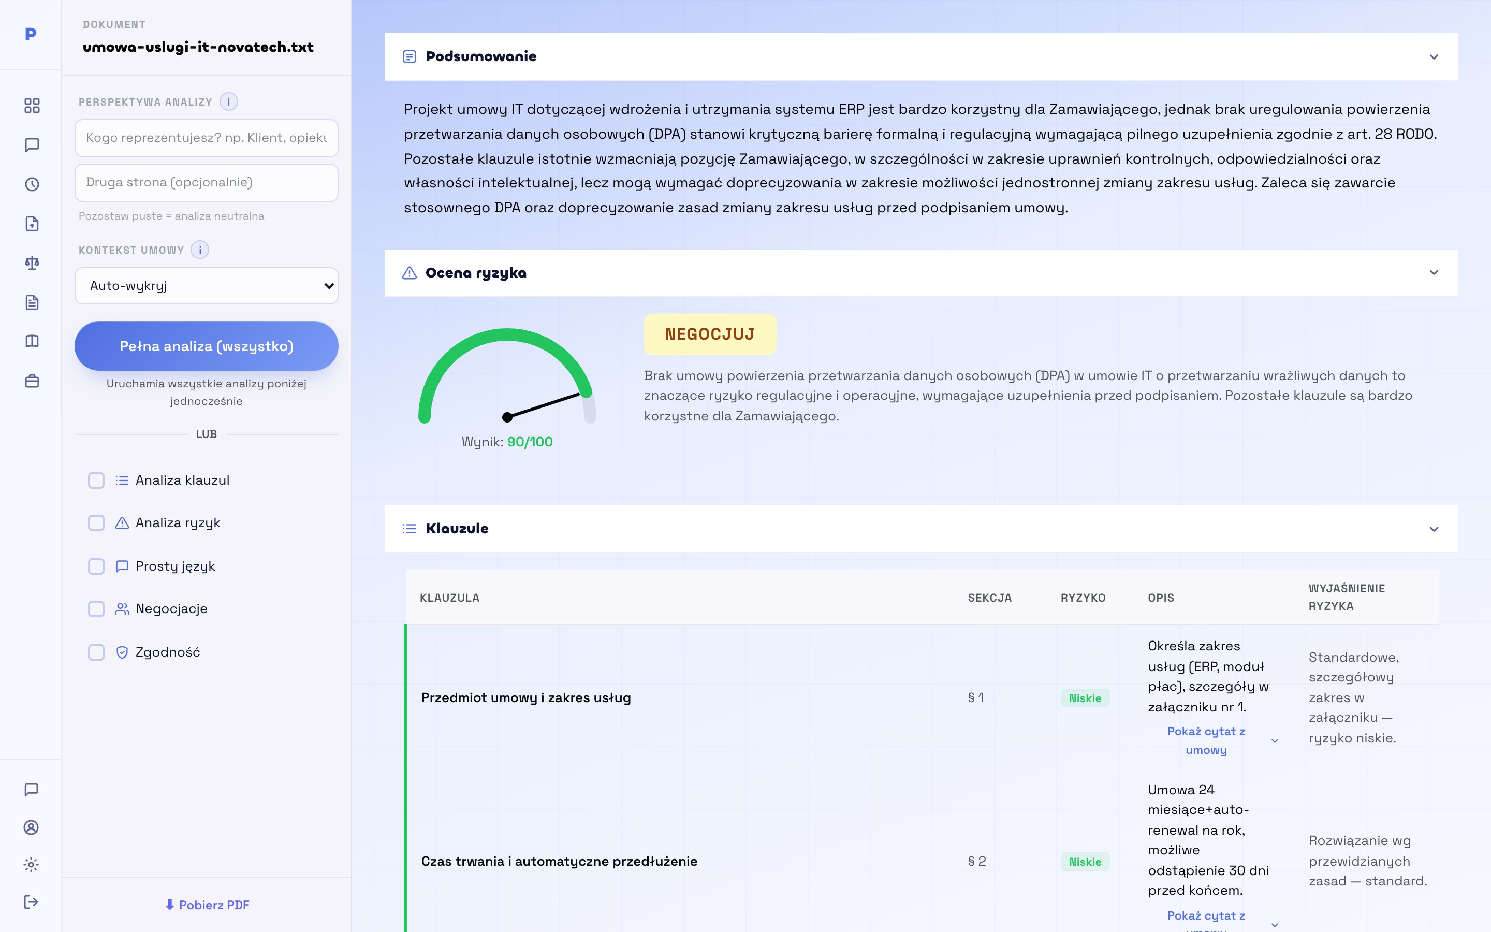This screenshot has width=1491, height=932.
Task: Toggle the sun theme icon
Action: click(31, 865)
